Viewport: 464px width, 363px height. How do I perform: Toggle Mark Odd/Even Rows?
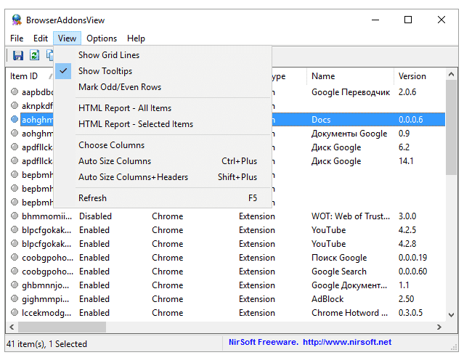coord(120,87)
